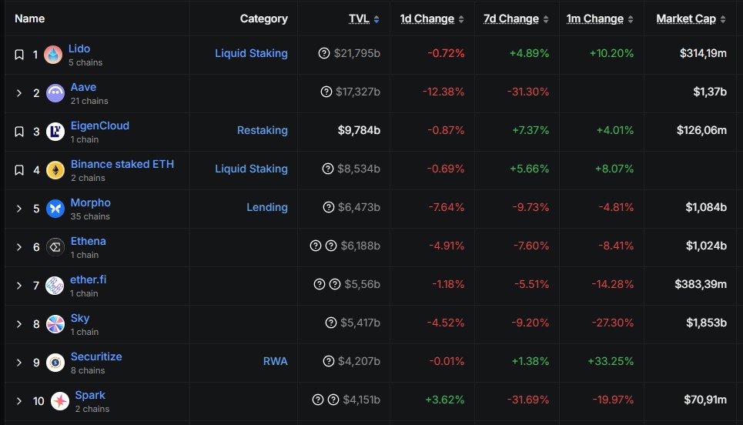Open the Liquid Staking category for Lido

(x=251, y=53)
